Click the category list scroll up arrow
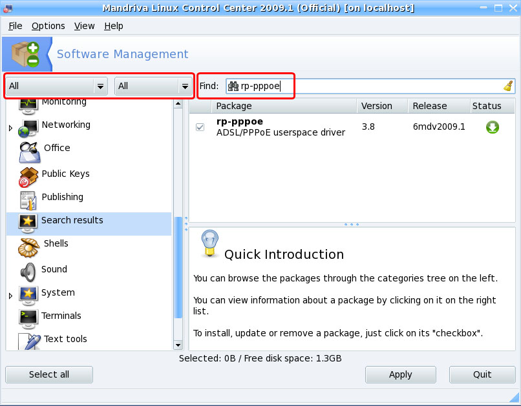 point(178,103)
